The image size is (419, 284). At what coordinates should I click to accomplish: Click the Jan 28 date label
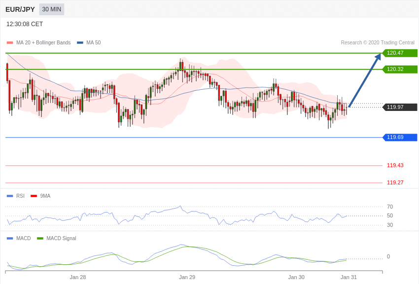(x=78, y=277)
